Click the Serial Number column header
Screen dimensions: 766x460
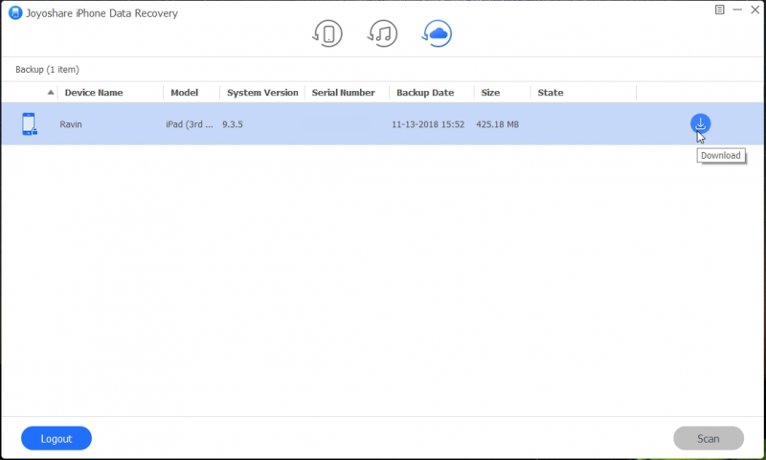point(343,93)
